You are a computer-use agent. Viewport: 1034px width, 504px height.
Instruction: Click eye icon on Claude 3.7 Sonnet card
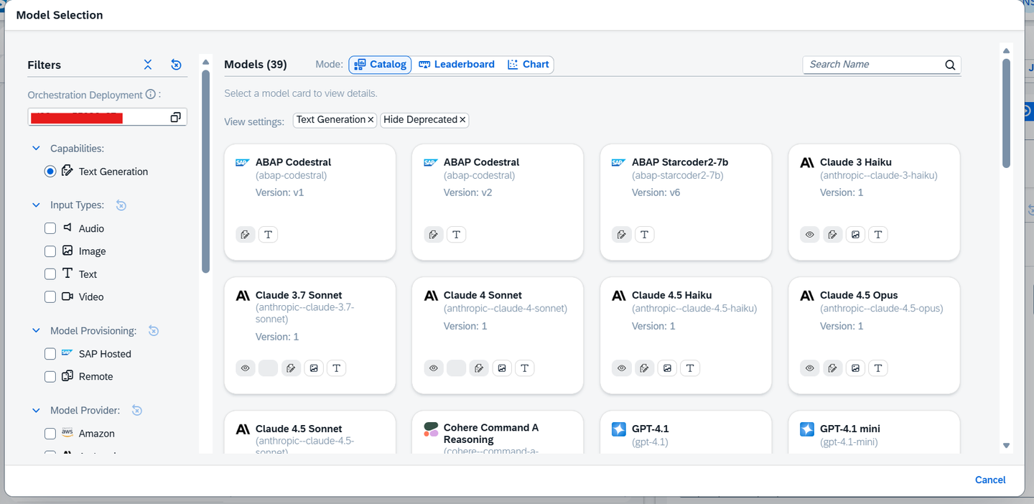(246, 368)
